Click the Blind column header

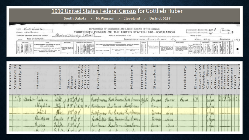235,82
